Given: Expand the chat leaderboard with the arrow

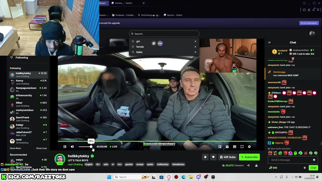Looking at the screenshot, I should click(293, 58).
